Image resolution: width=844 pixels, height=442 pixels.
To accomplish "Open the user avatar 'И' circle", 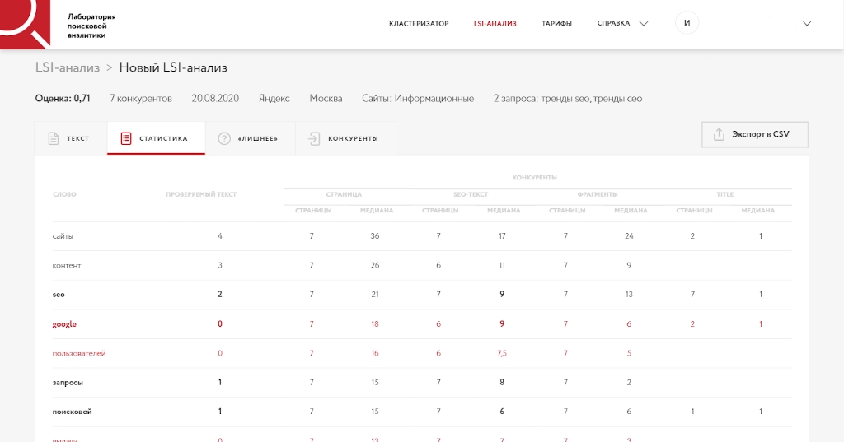I will point(687,23).
